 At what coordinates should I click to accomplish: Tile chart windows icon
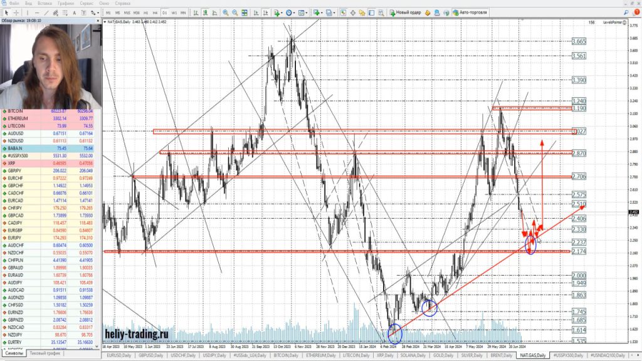tap(243, 13)
